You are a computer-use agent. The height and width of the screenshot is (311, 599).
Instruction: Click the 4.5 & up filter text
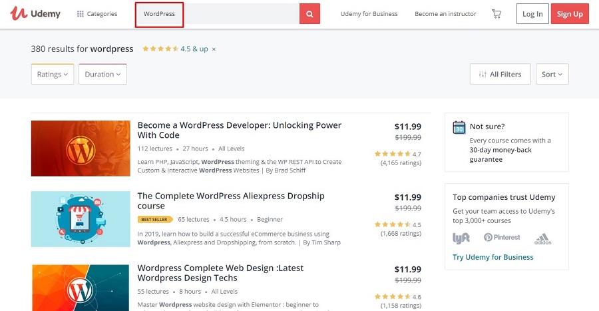[194, 49]
